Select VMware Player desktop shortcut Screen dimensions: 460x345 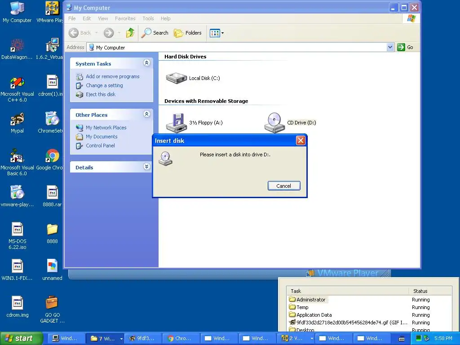point(50,12)
